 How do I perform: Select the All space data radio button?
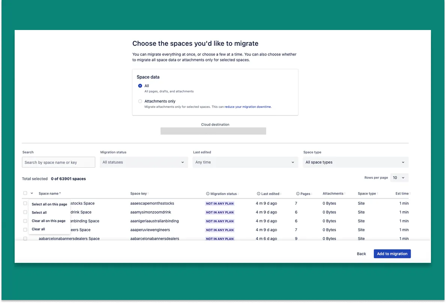point(140,86)
